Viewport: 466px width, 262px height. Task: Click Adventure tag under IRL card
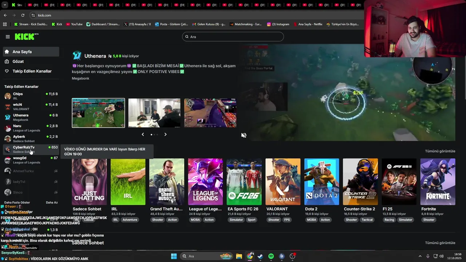130,220
